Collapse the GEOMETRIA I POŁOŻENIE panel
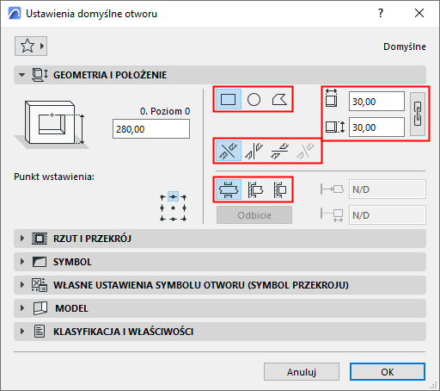The height and width of the screenshot is (391, 440). point(220,75)
